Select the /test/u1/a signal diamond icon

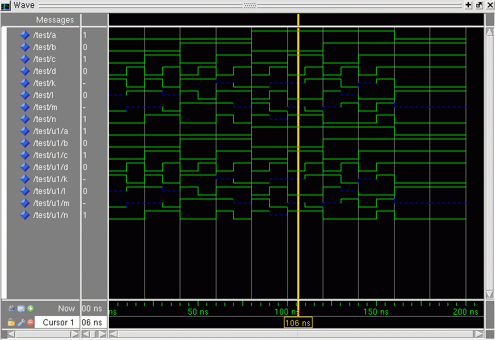[x=25, y=131]
